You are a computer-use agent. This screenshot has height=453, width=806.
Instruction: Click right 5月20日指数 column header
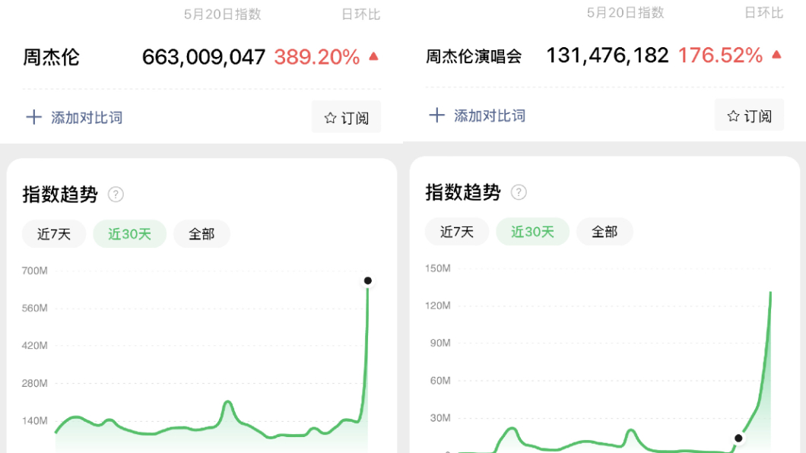[626, 12]
